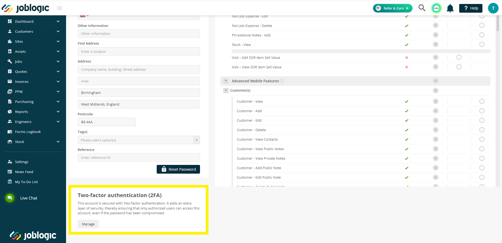Screen dimensions: 502x243
Task: Select the middle radio for Visit – Edit SOR Item Sell Value
Action: coord(459,57)
